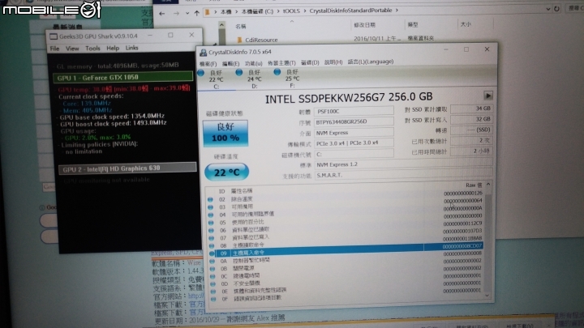Open 磁碟(D) disk menu

click(x=310, y=62)
